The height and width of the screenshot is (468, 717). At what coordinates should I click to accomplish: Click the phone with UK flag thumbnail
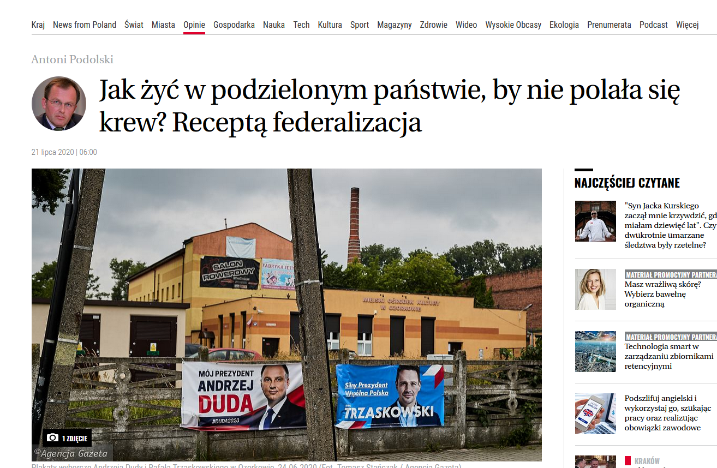[595, 413]
